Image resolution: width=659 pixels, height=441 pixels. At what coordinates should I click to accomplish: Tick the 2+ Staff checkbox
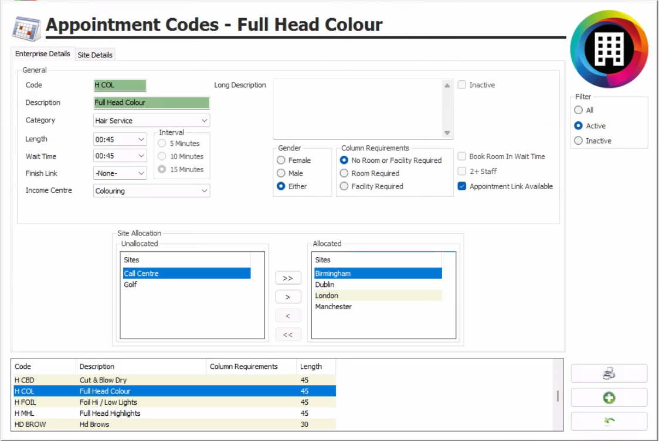462,172
